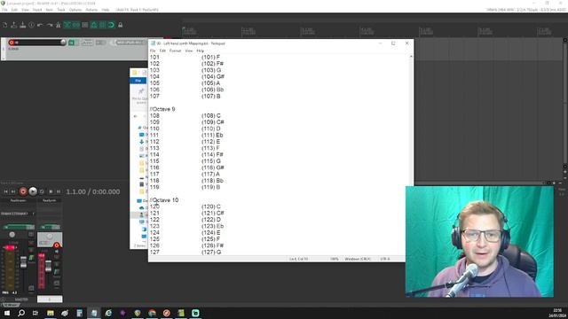The height and width of the screenshot is (319, 568).
Task: Toggle transport repeat loop button
Action: (x=42, y=191)
